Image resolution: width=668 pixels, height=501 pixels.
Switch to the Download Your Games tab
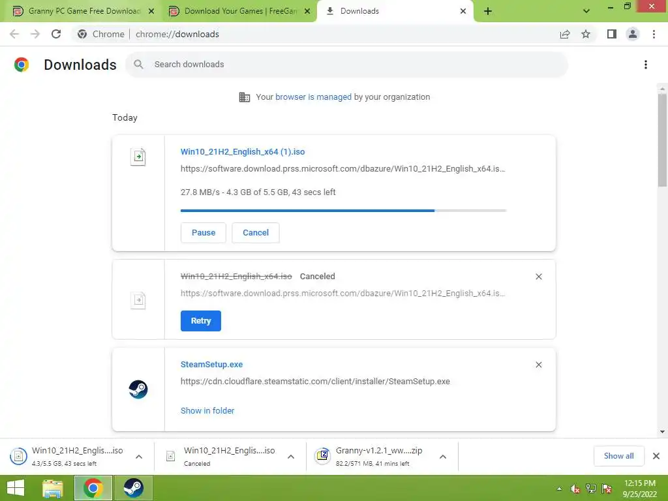tap(239, 11)
